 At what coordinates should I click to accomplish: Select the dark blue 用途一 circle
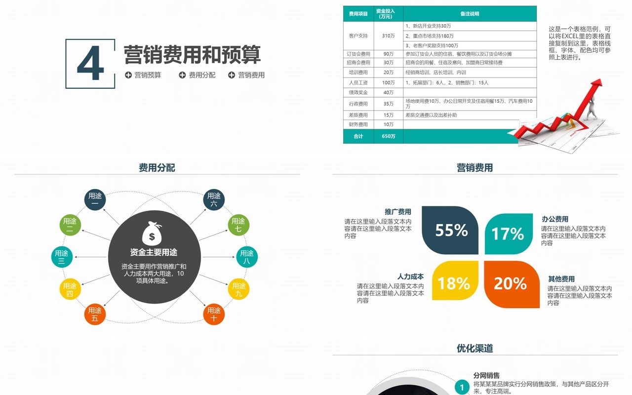coord(95,199)
